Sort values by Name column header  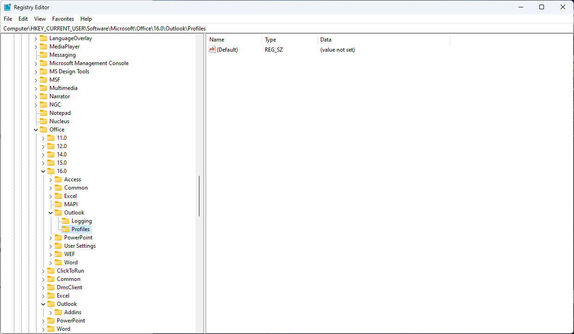click(x=234, y=40)
